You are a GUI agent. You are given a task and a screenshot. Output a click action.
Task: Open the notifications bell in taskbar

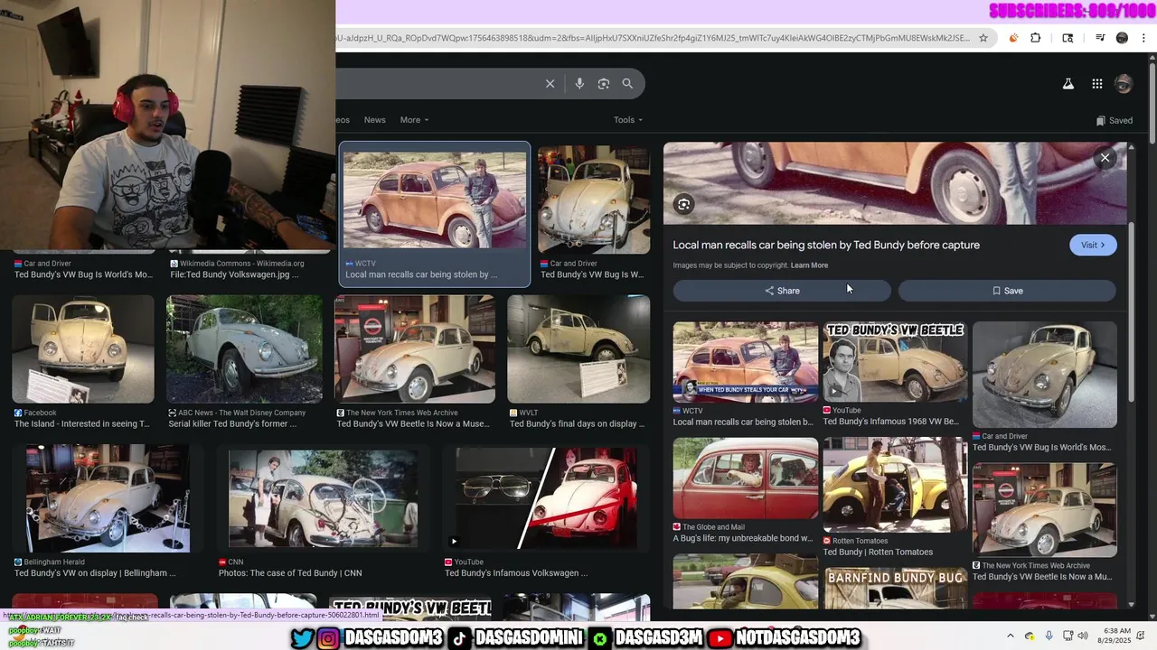pyautogui.click(x=1143, y=636)
